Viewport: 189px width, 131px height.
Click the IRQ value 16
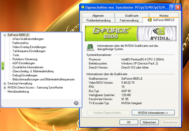pyautogui.click(x=123, y=87)
